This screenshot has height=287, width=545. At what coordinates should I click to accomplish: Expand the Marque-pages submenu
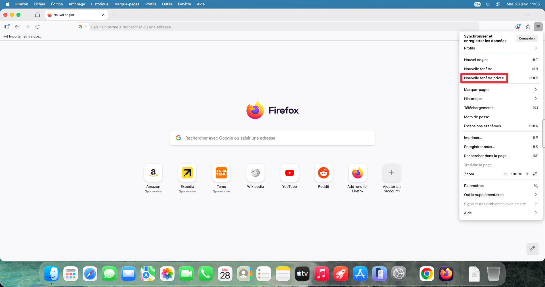click(x=501, y=90)
